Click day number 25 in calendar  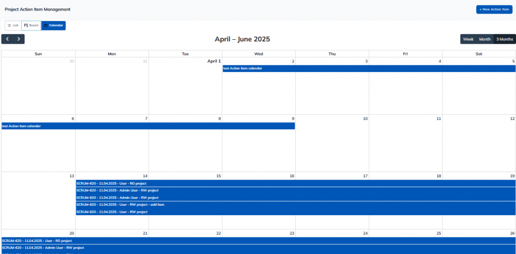coord(438,233)
